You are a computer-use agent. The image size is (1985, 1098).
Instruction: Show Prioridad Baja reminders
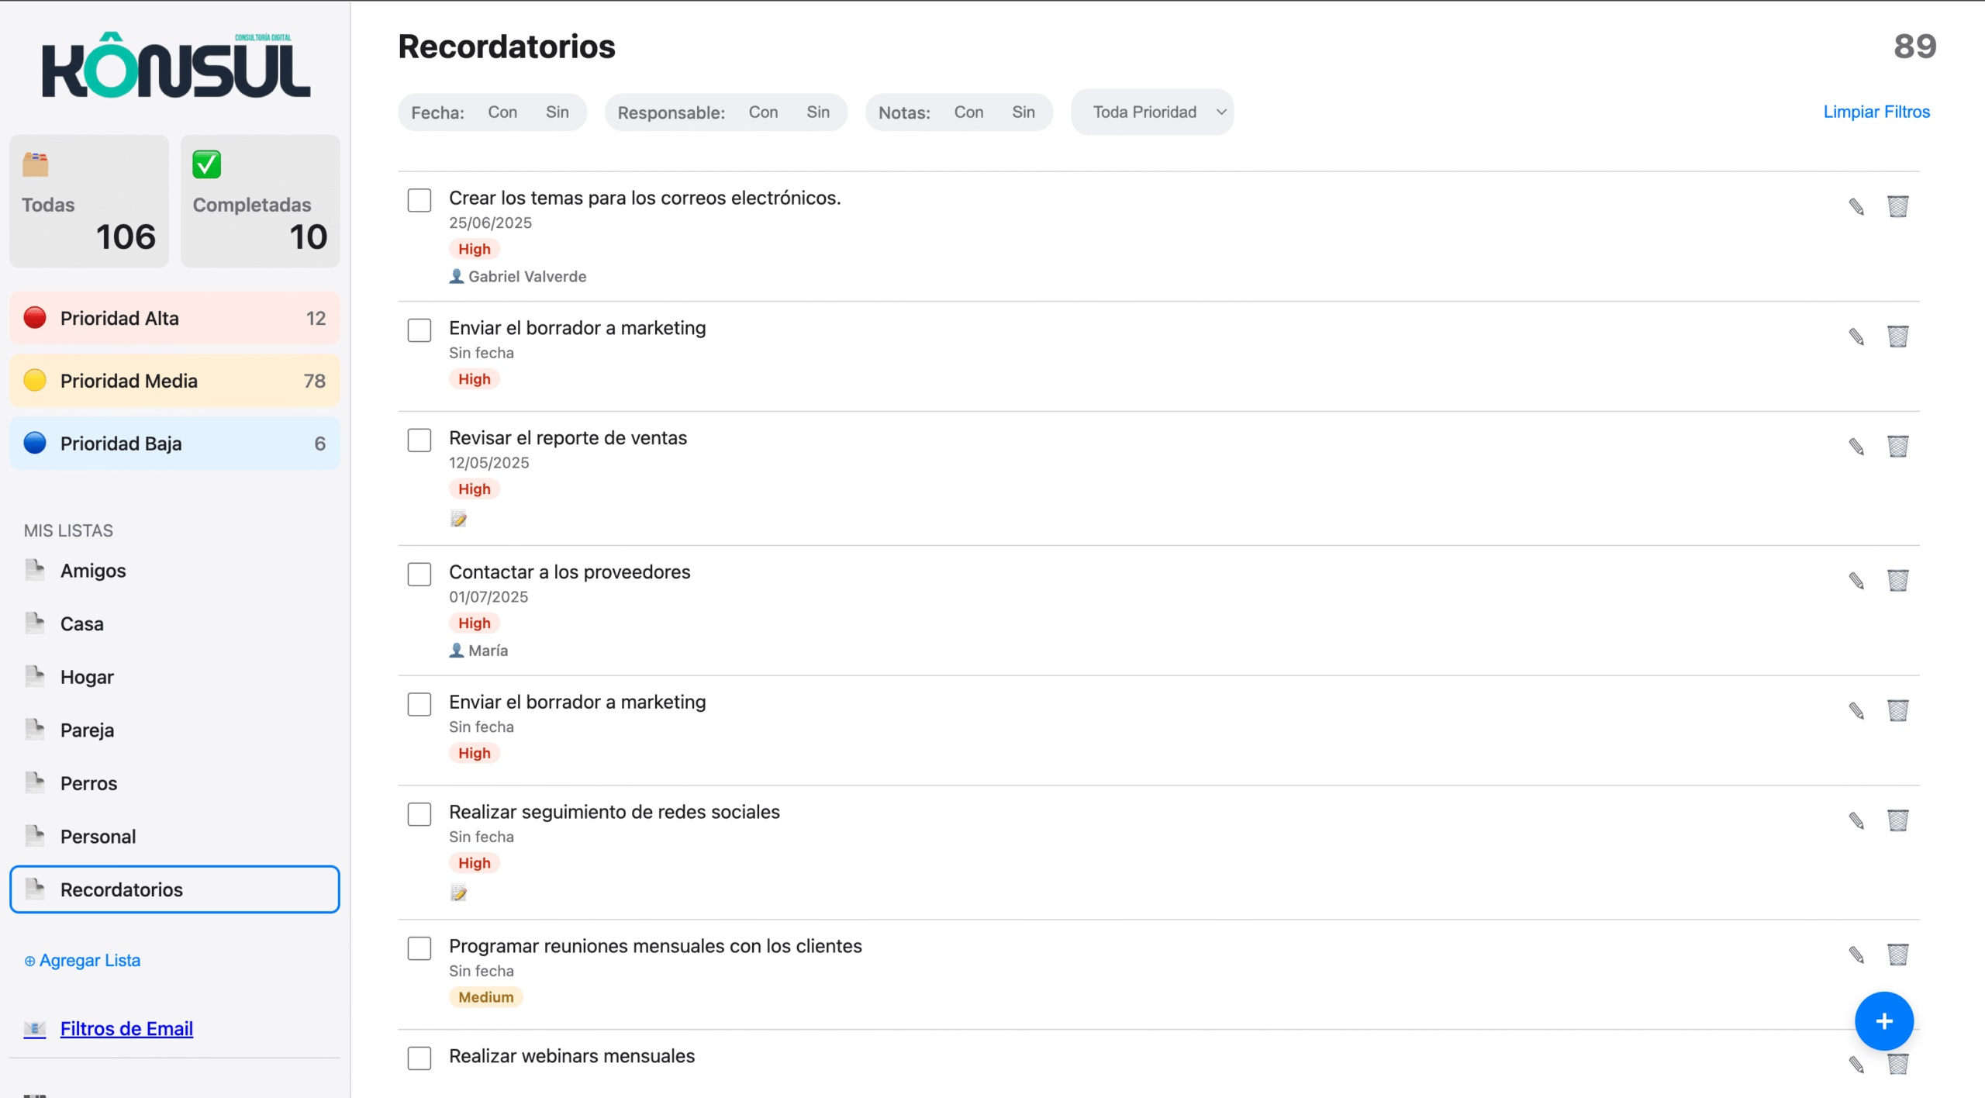coord(174,444)
